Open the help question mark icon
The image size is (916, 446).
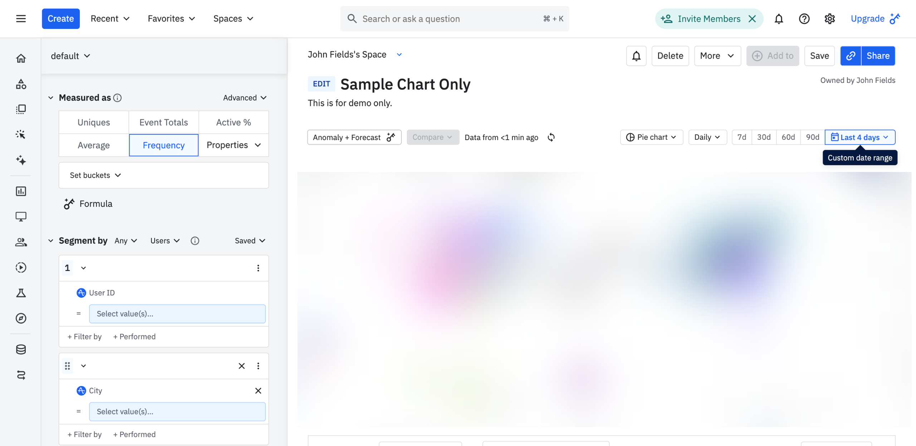[804, 19]
